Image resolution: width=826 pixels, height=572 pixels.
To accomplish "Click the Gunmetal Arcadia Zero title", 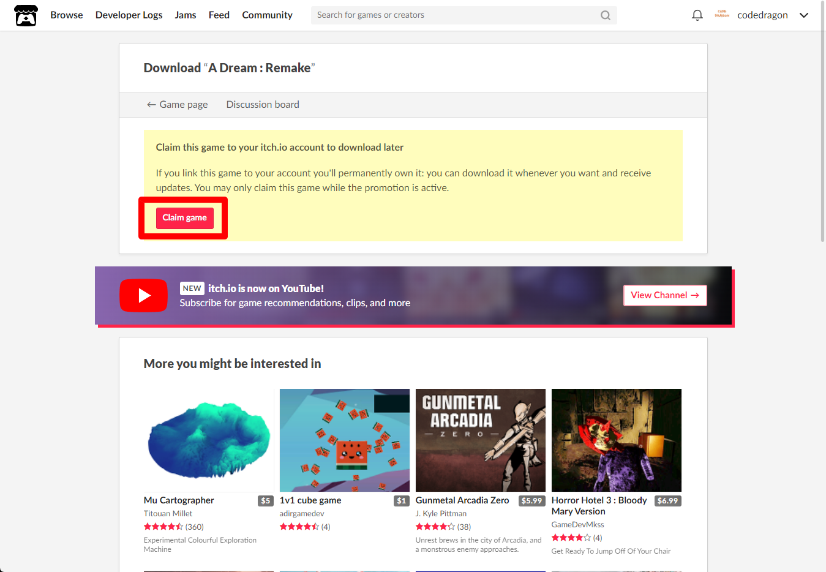I will [x=462, y=500].
